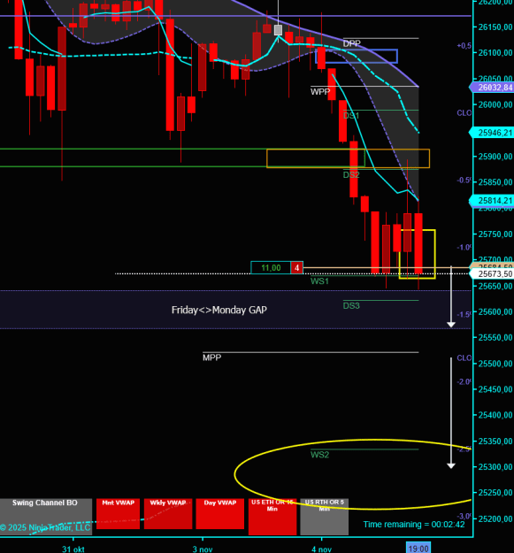Click the yellow ellipse drawing near WS2
Viewport: 514px width, 553px height.
(x=352, y=474)
